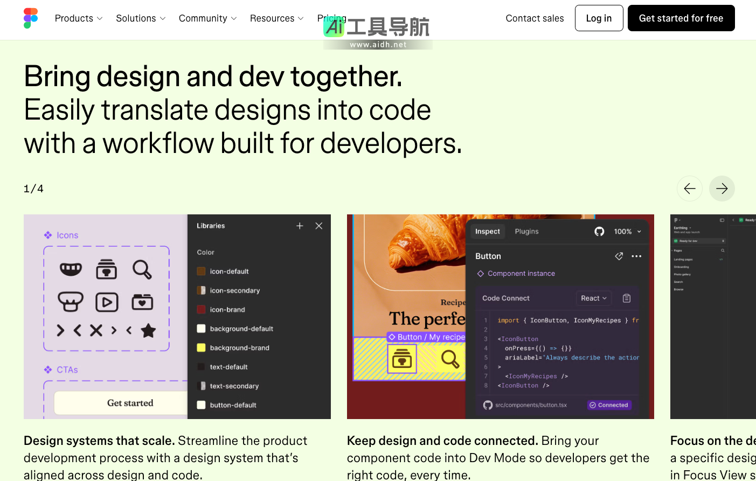This screenshot has width=756, height=481.
Task: Click the Figma logo in the navbar
Action: (31, 18)
